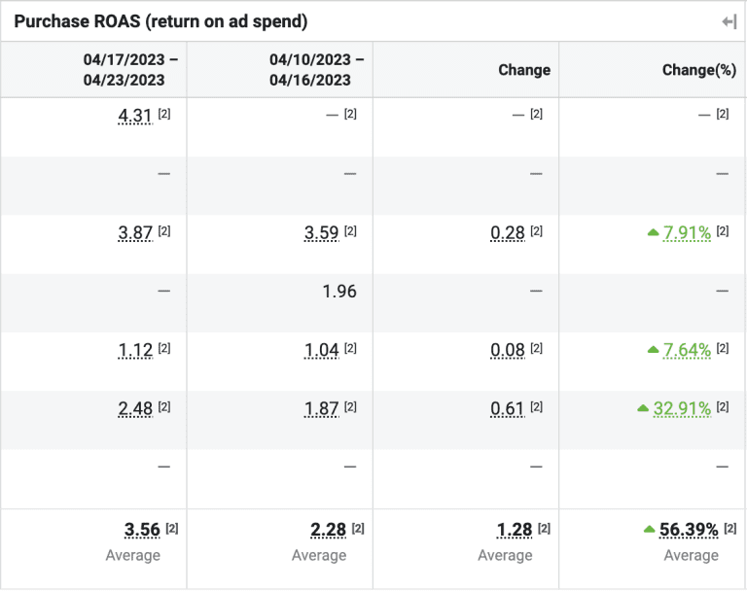Click the 4.31 ROAS value
The height and width of the screenshot is (591, 747).
(x=134, y=116)
